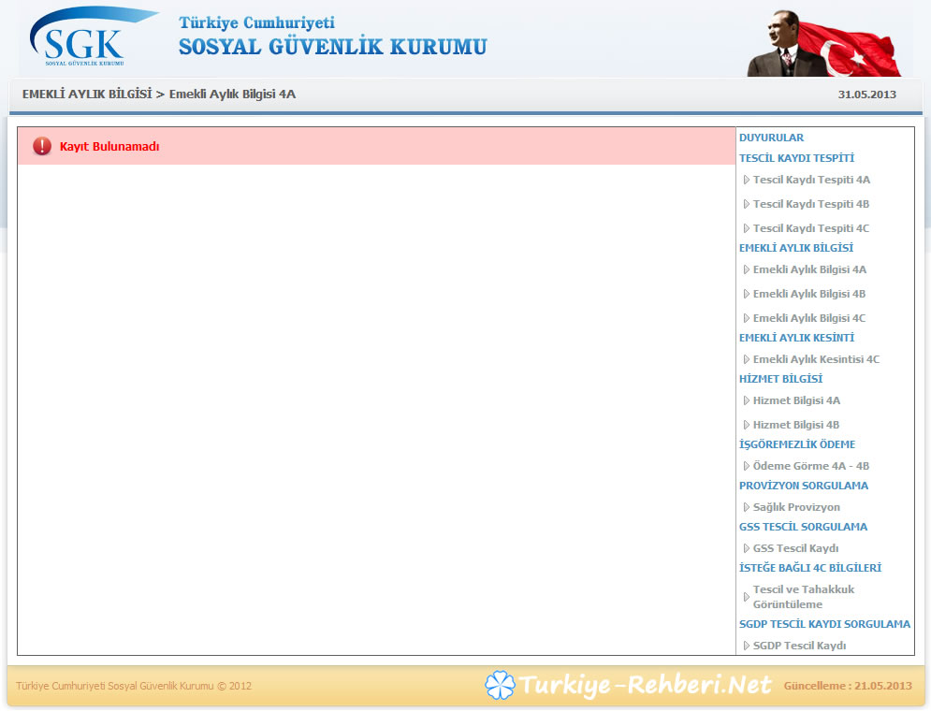Viewport: 931px width, 712px height.
Task: Select Emekli Aylık Bilgisi 4C
Action: (808, 318)
